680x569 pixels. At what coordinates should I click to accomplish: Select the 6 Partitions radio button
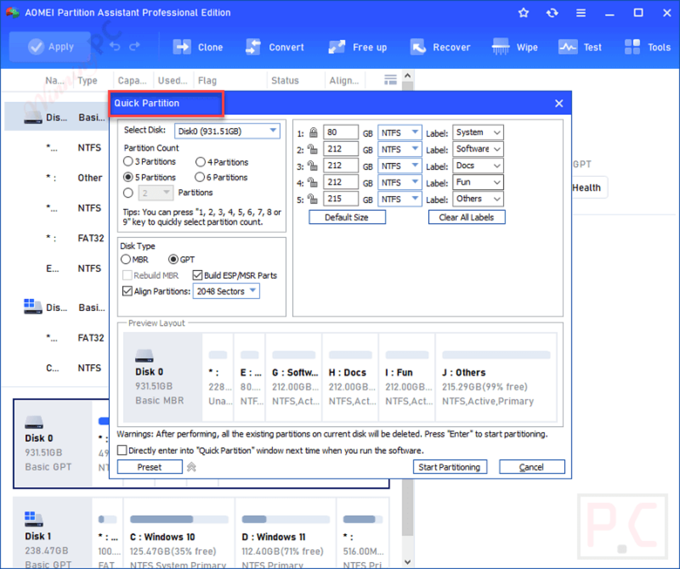pyautogui.click(x=200, y=177)
